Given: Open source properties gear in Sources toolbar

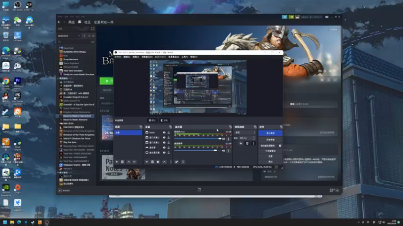Looking at the screenshot, I should pyautogui.click(x=158, y=162).
